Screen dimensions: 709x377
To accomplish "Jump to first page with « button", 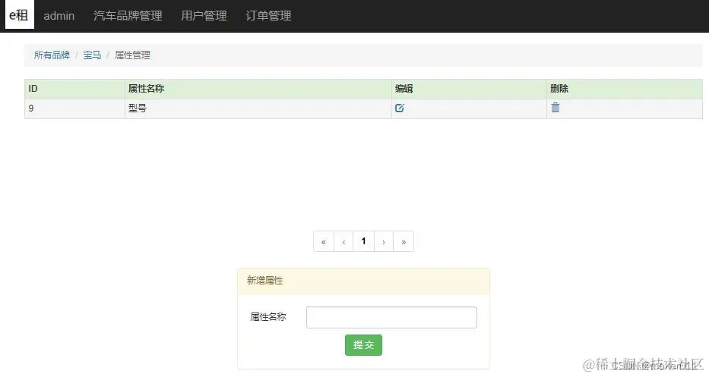I will click(324, 241).
